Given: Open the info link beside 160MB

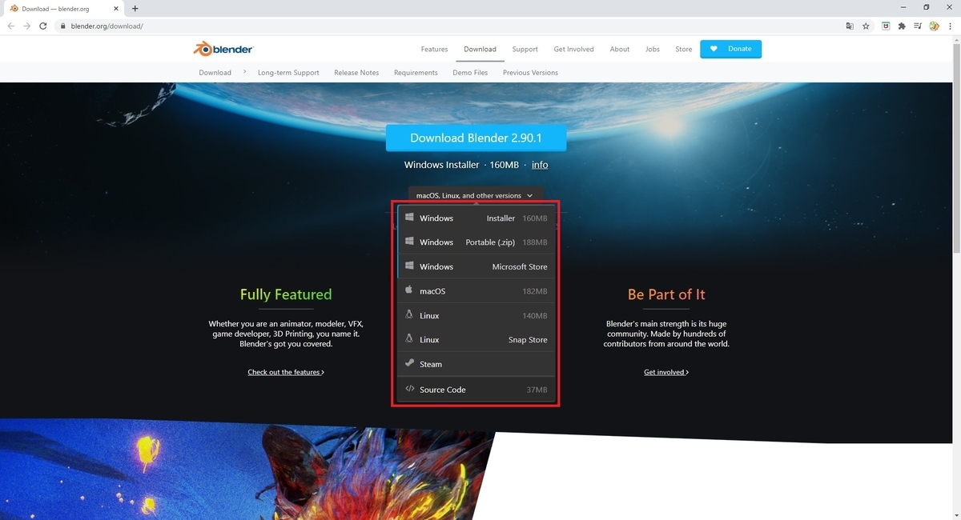Looking at the screenshot, I should pyautogui.click(x=540, y=165).
